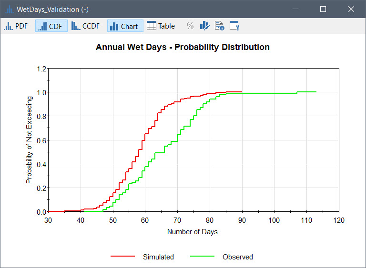Click the percent display icon
The height and width of the screenshot is (268, 366).
point(190,26)
